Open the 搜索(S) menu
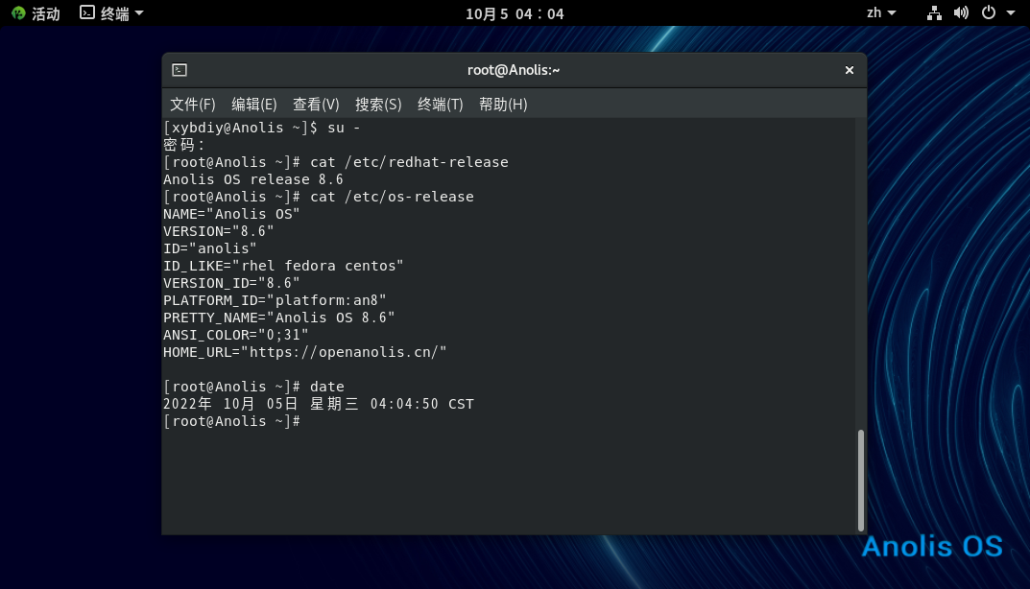Image resolution: width=1030 pixels, height=589 pixels. point(378,105)
